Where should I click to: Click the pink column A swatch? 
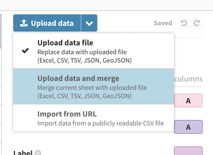click(188, 100)
